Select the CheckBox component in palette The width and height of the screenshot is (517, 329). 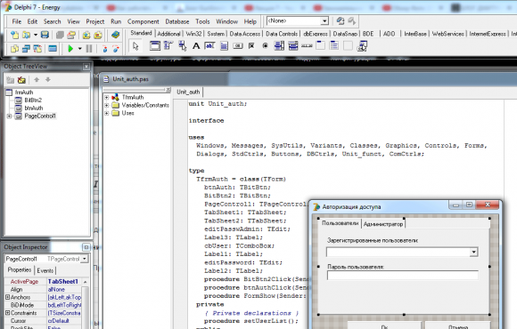click(x=251, y=45)
